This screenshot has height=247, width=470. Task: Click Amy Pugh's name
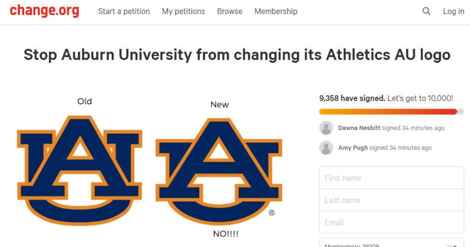point(353,148)
